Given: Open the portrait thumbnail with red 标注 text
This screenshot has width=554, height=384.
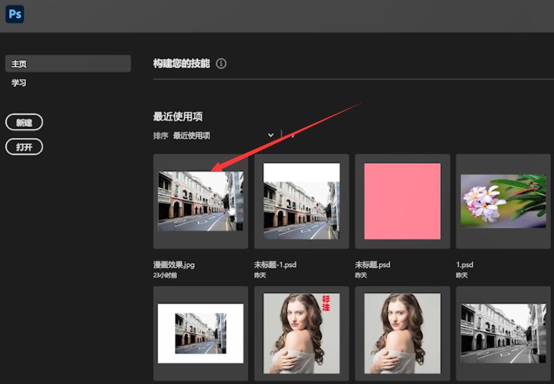Looking at the screenshot, I should tap(301, 333).
